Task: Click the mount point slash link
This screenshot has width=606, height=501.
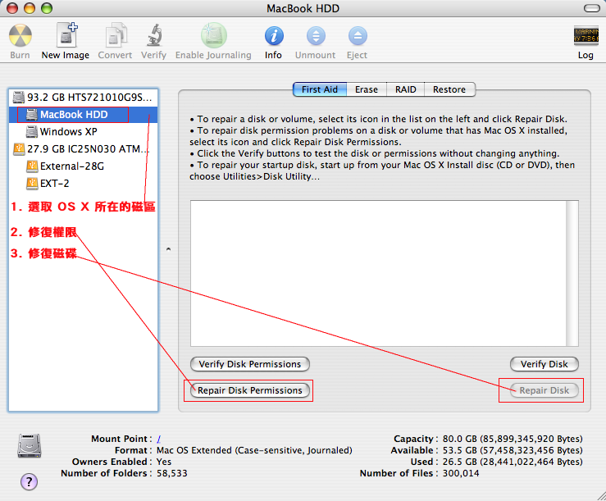Action: (159, 440)
